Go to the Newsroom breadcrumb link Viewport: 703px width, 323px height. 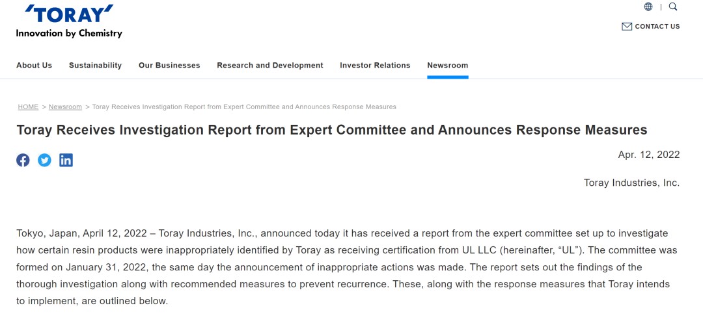(65, 107)
